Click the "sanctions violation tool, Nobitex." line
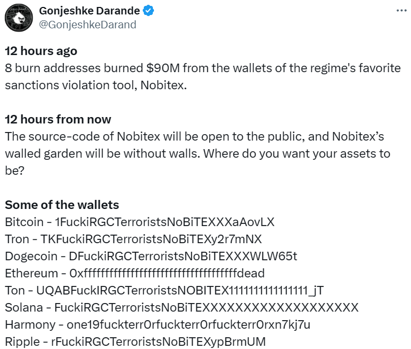The image size is (411, 349). (x=96, y=86)
